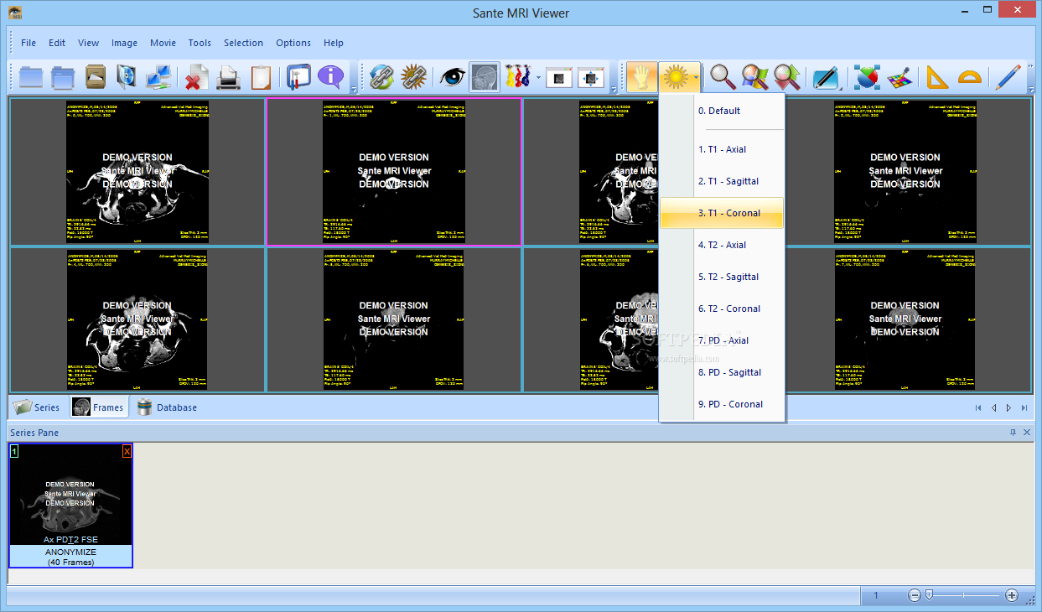The image size is (1042, 612).
Task: Switch to the Database tab
Action: coord(167,407)
